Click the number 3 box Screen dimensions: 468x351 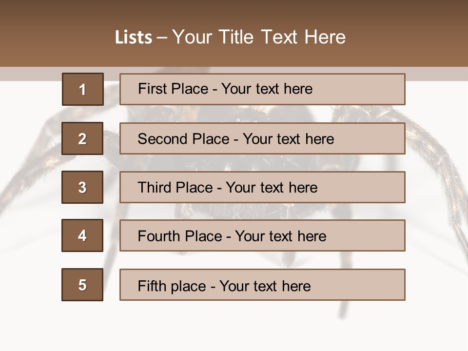point(82,187)
